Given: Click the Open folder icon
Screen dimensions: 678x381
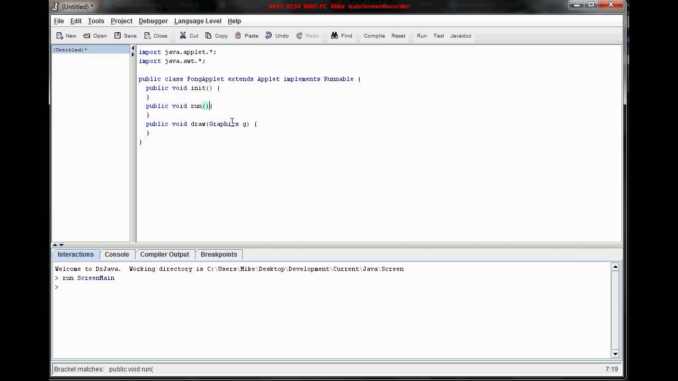Looking at the screenshot, I should click(x=87, y=36).
